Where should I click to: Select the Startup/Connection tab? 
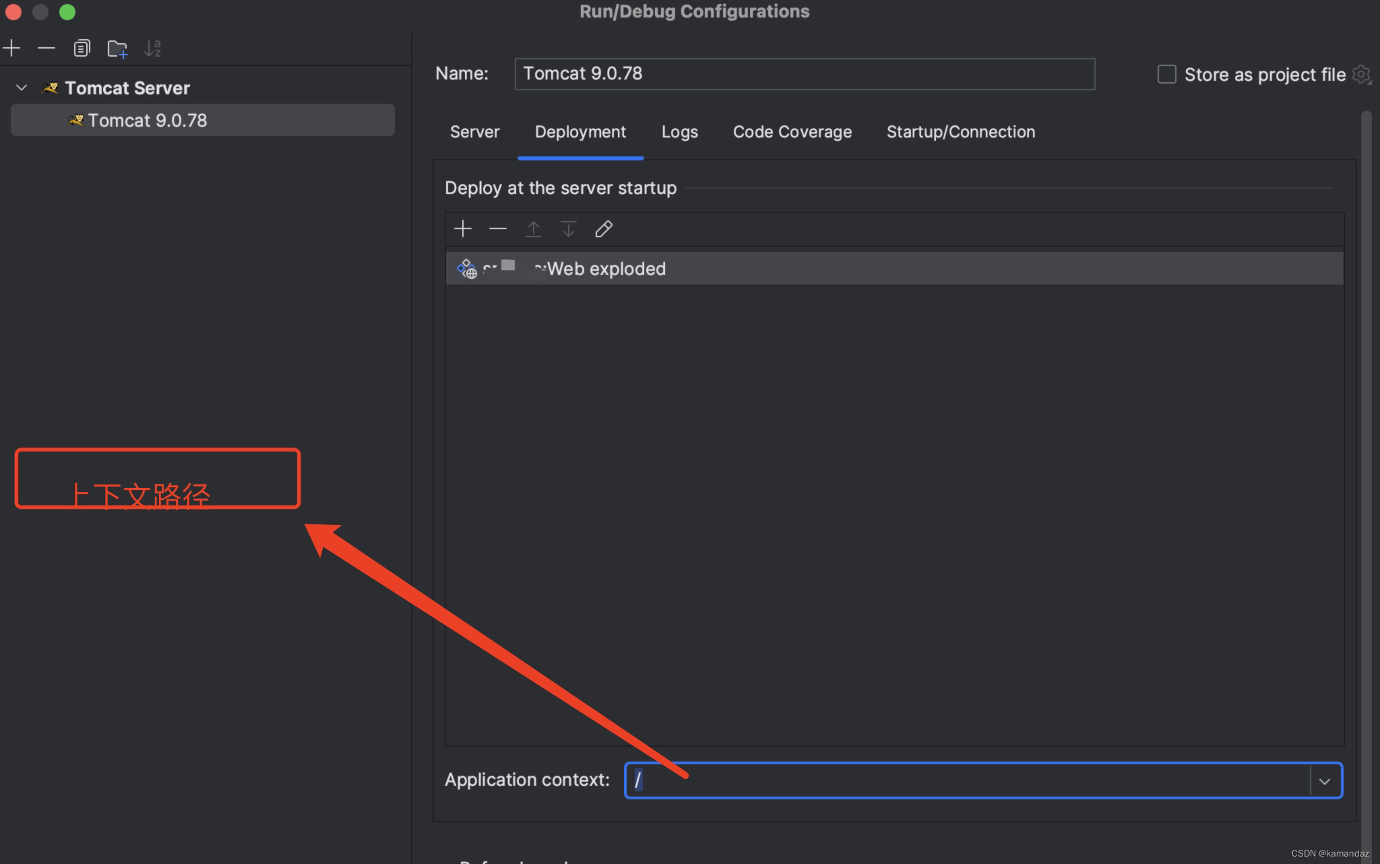960,131
